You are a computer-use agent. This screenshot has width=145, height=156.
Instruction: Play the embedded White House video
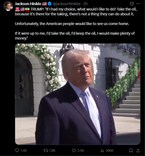[x=78, y=94]
